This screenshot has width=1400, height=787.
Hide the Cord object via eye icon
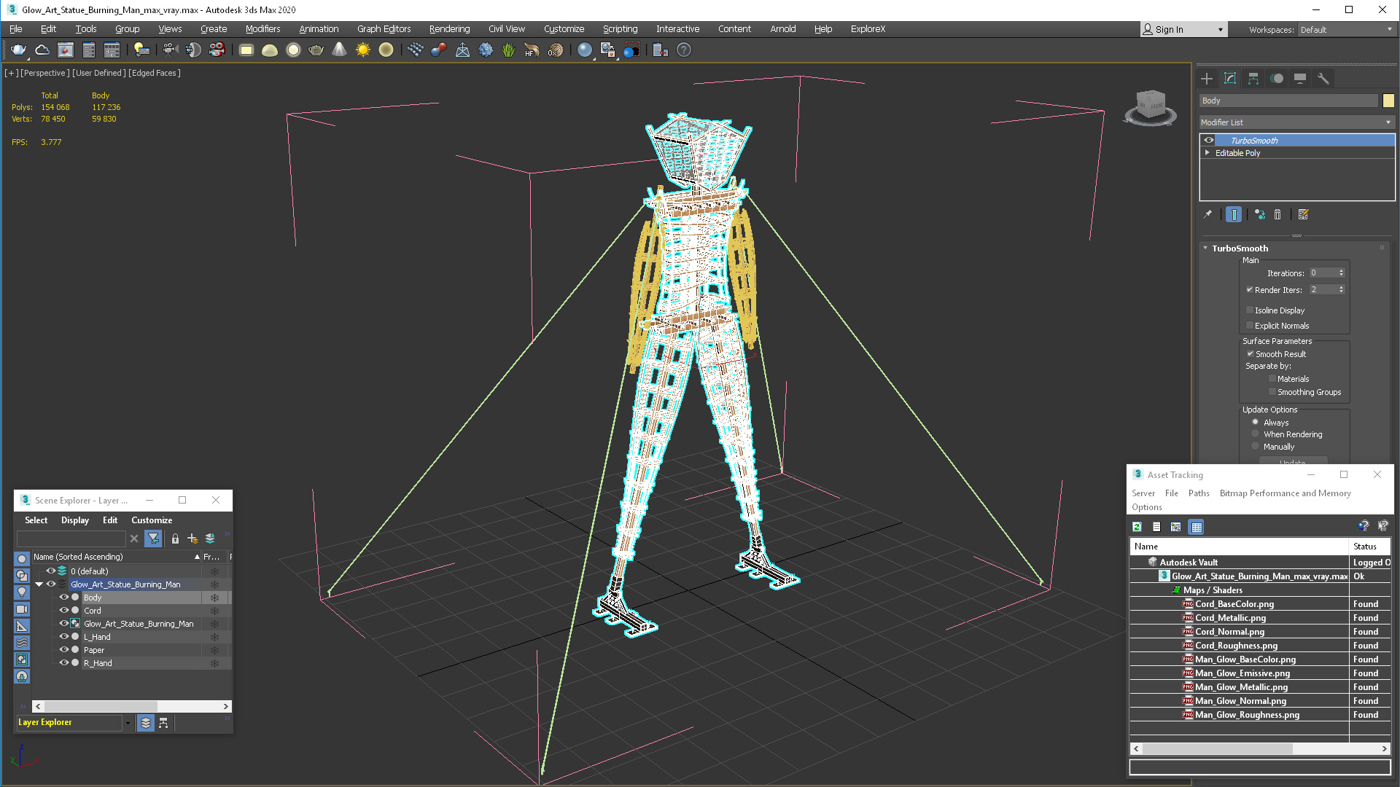(x=63, y=611)
